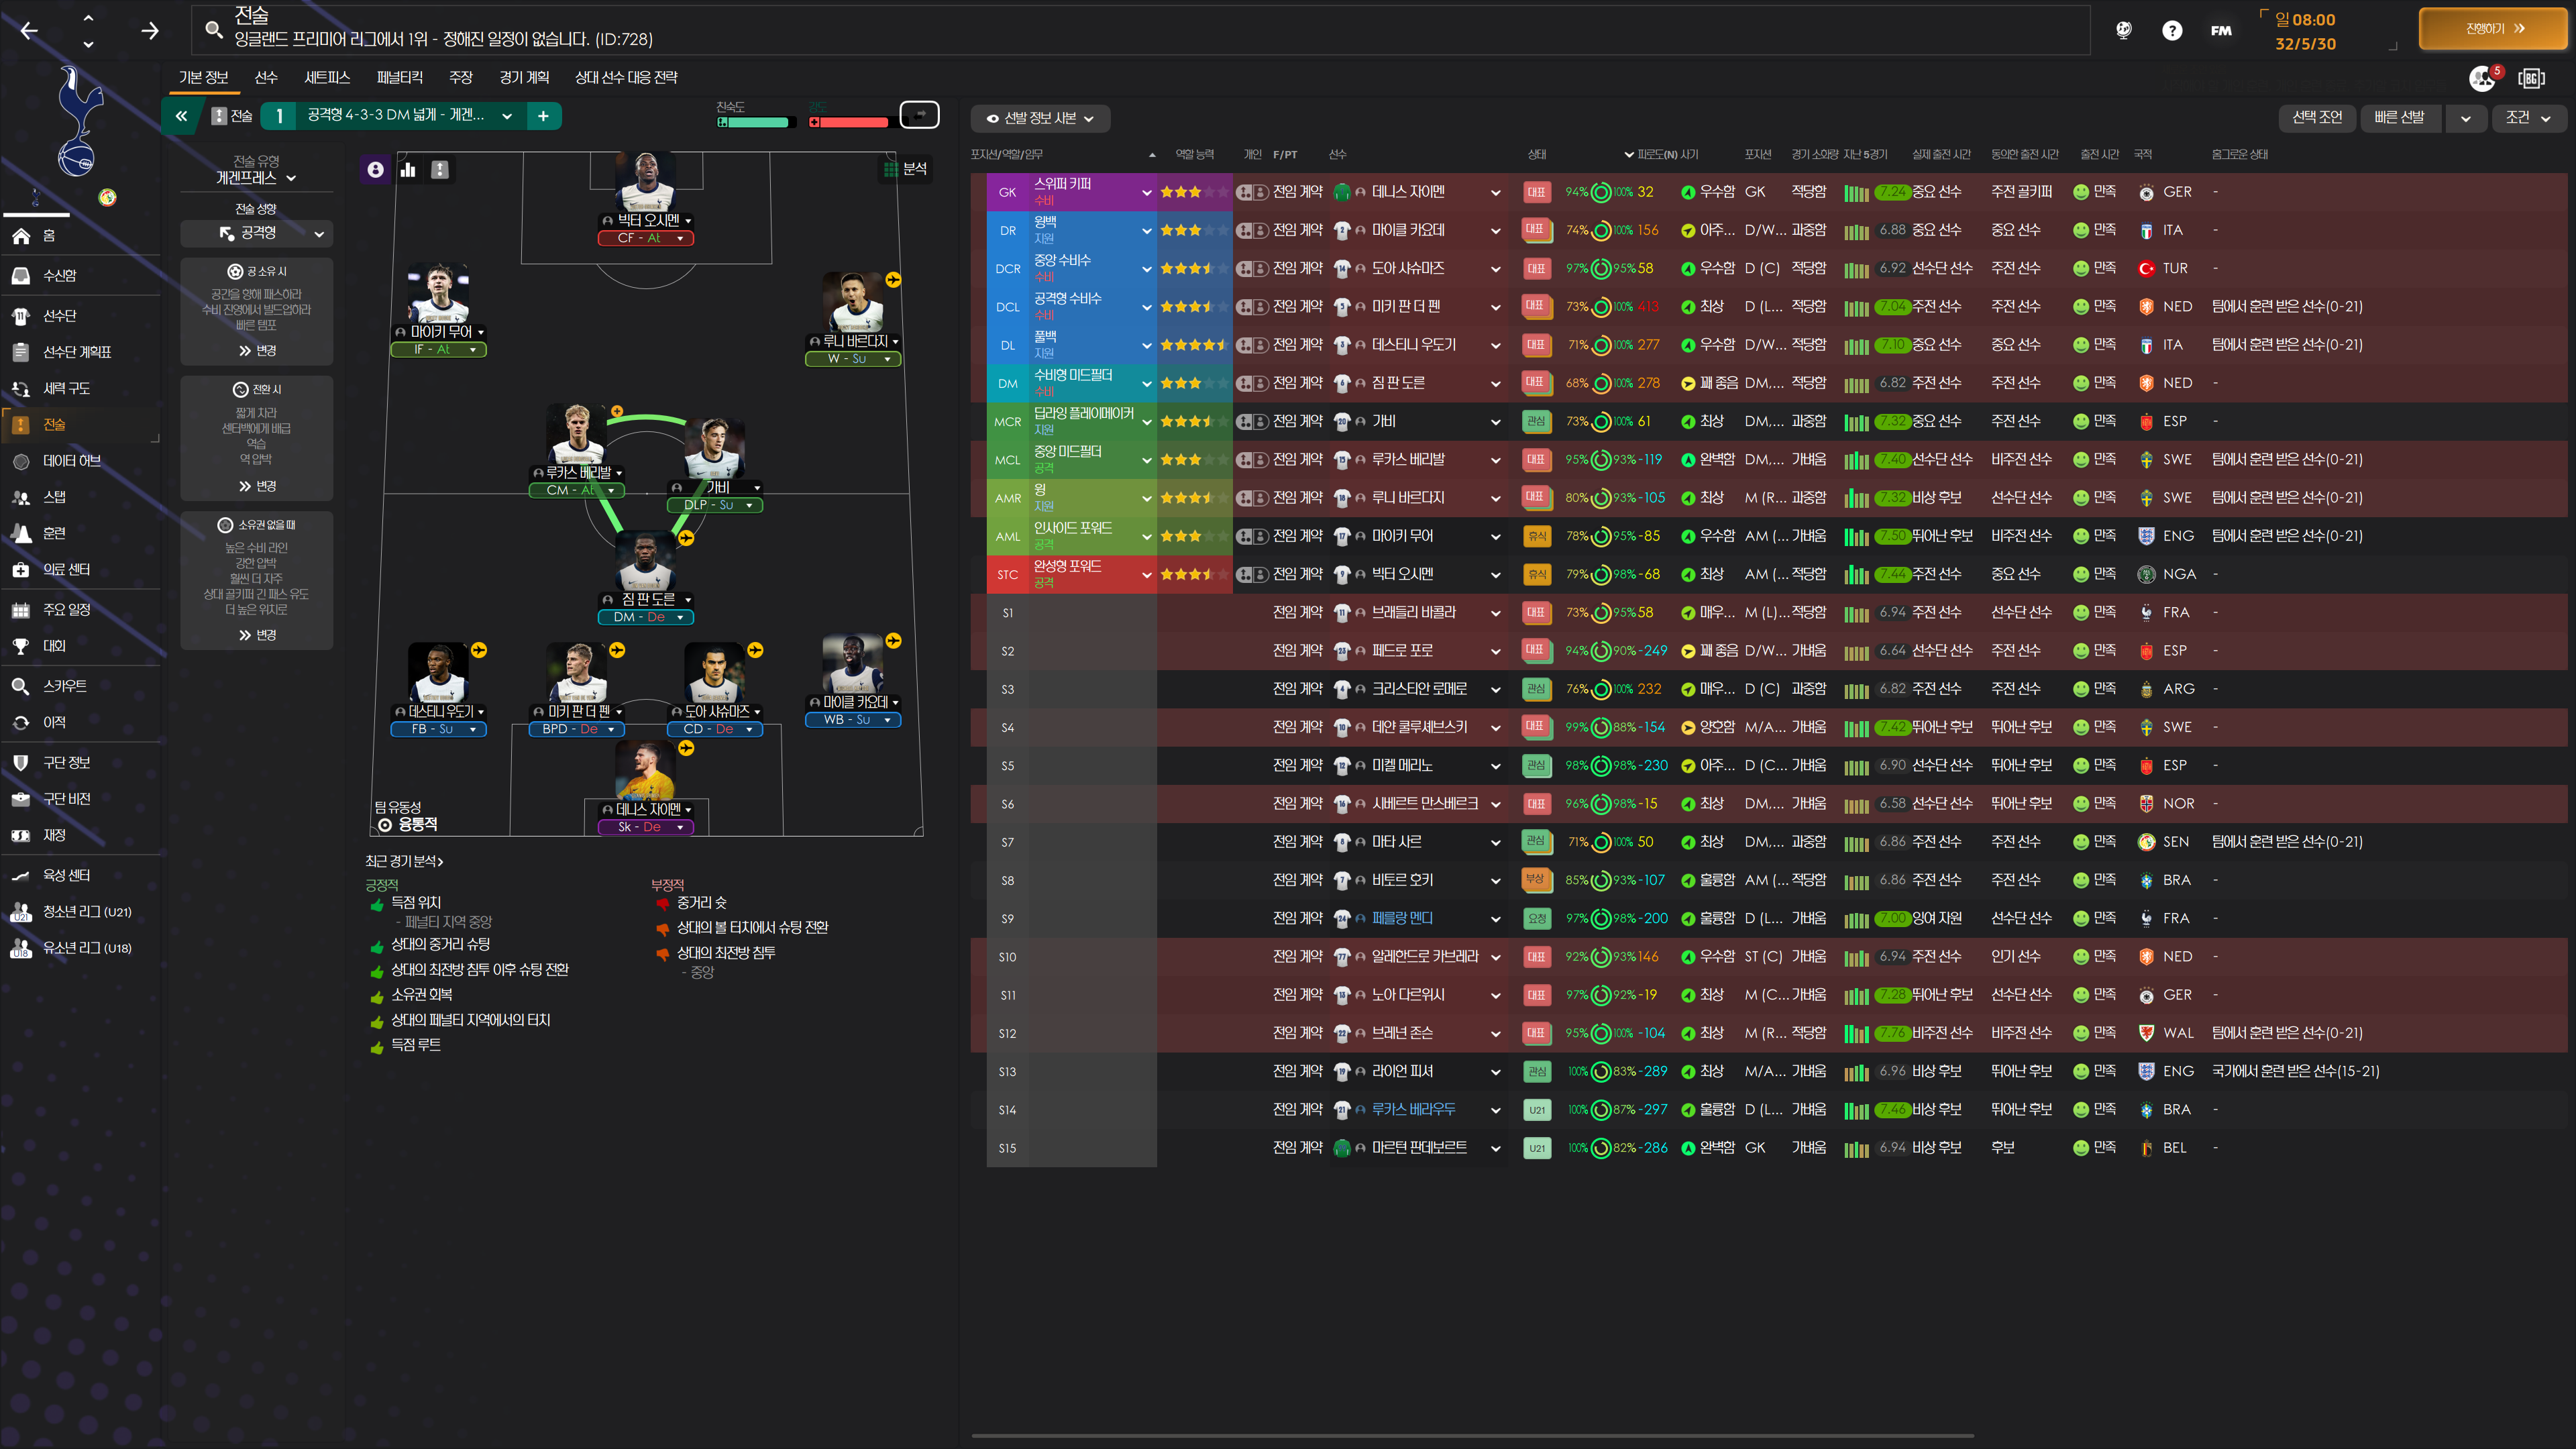
Task: Click the 친숙도 familiarity progress bar
Action: click(x=757, y=122)
